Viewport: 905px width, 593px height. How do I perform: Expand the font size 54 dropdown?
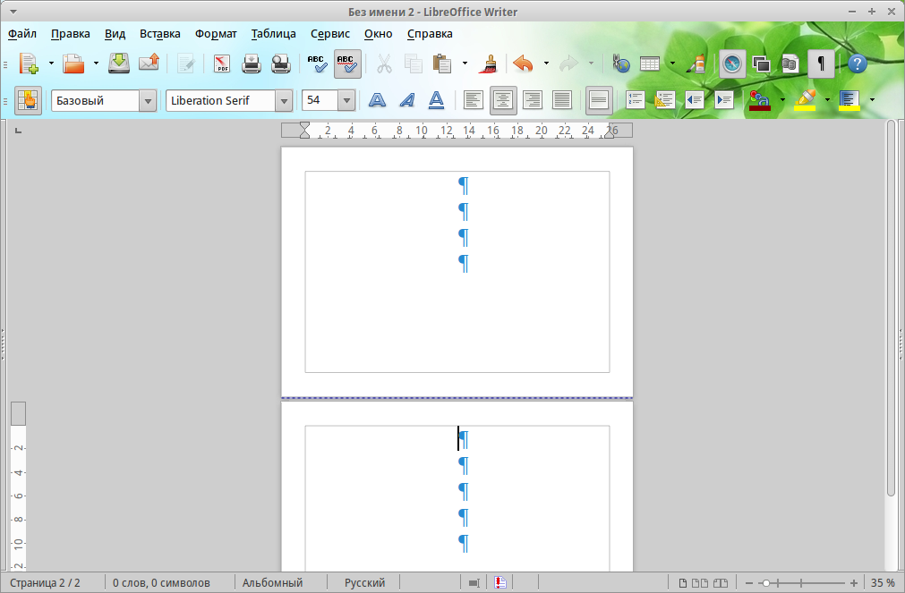346,101
